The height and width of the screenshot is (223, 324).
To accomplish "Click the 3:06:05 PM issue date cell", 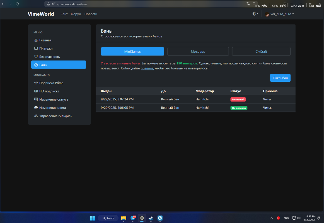I will pos(117,108).
